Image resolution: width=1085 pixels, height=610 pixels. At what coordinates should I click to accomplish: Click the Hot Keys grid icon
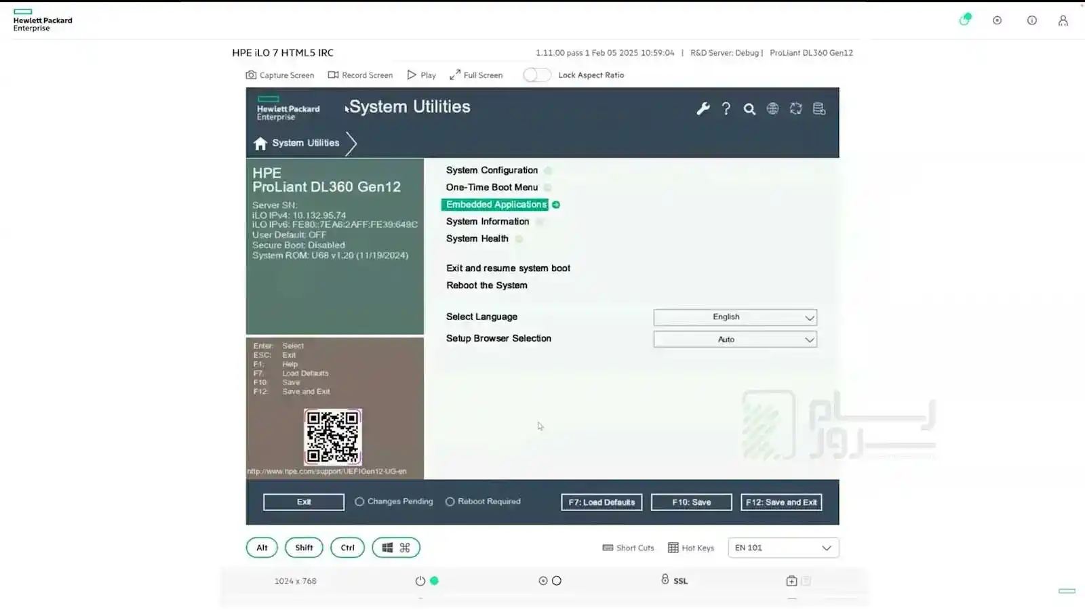coord(673,548)
